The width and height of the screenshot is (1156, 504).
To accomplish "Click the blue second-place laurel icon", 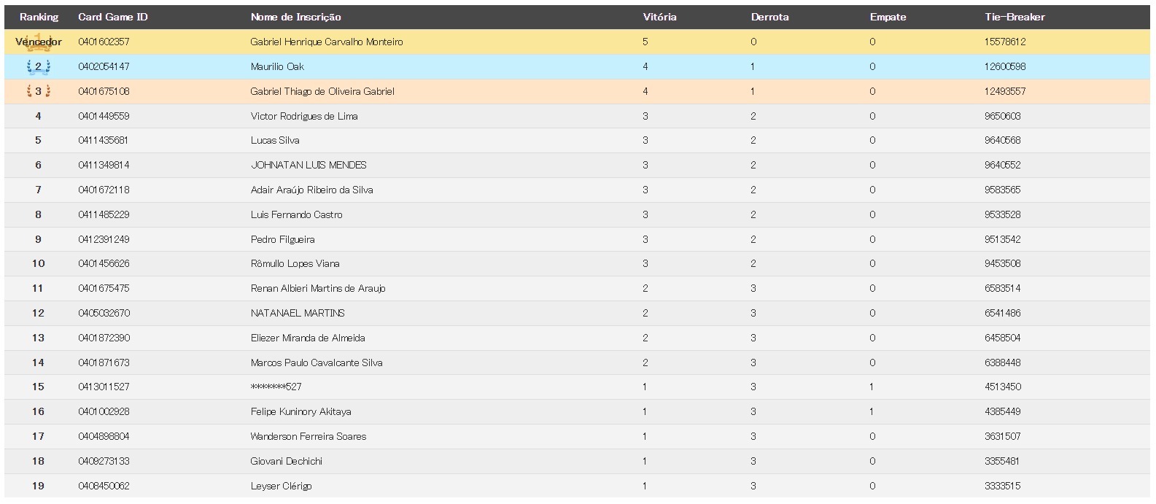I will coord(38,67).
